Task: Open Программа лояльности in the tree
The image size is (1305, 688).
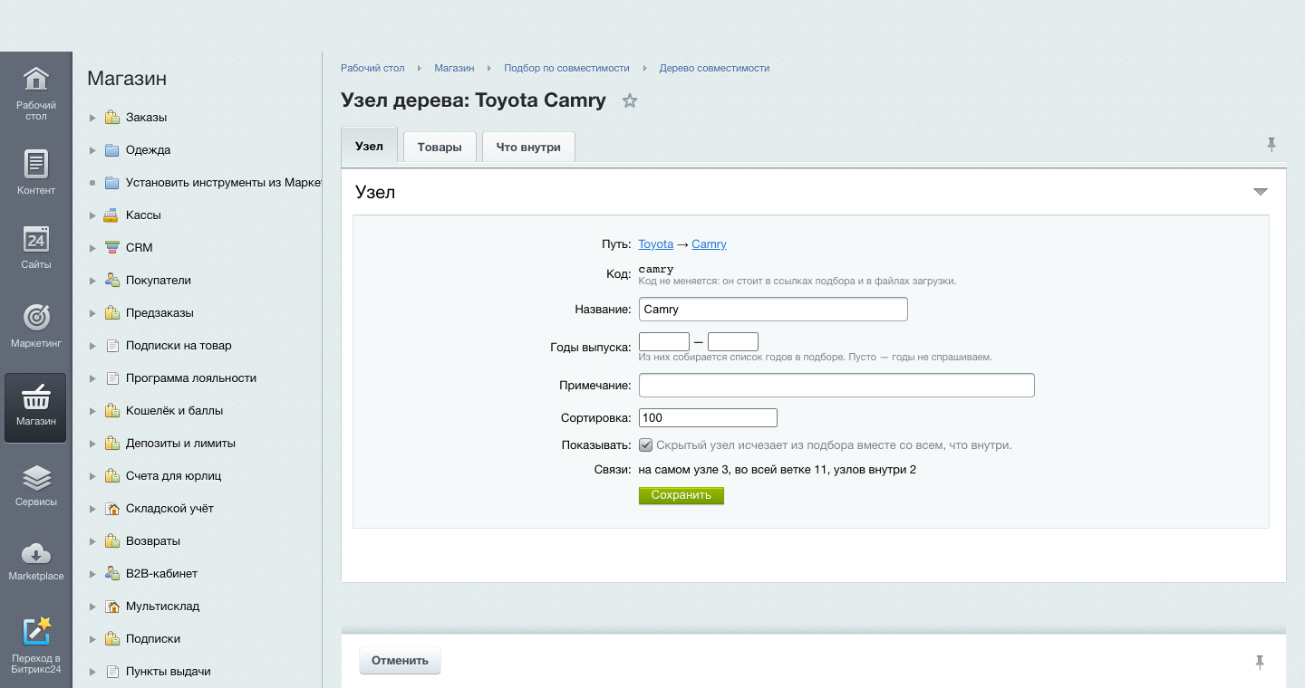Action: pyautogui.click(x=191, y=378)
